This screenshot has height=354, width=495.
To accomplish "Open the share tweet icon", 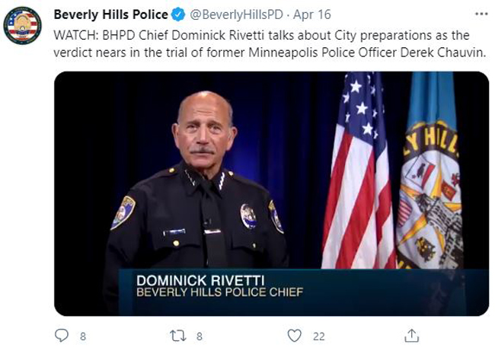I will pos(410,335).
